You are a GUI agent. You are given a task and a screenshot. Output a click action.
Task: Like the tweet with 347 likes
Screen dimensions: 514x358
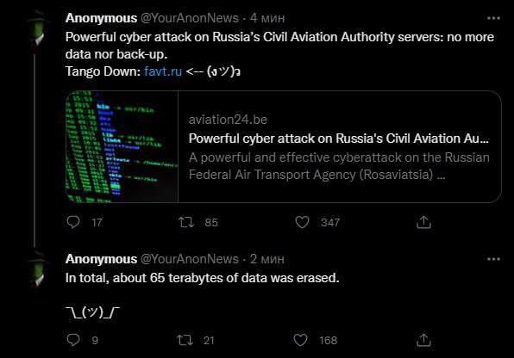point(302,222)
